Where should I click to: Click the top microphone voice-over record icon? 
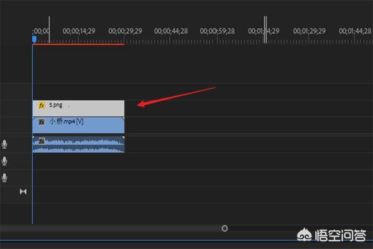(5, 144)
